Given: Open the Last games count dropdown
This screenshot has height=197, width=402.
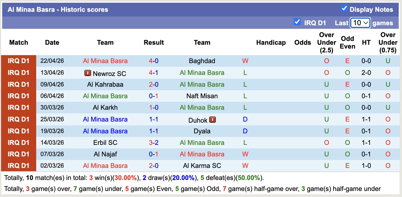Looking at the screenshot, I should pyautogui.click(x=360, y=23).
